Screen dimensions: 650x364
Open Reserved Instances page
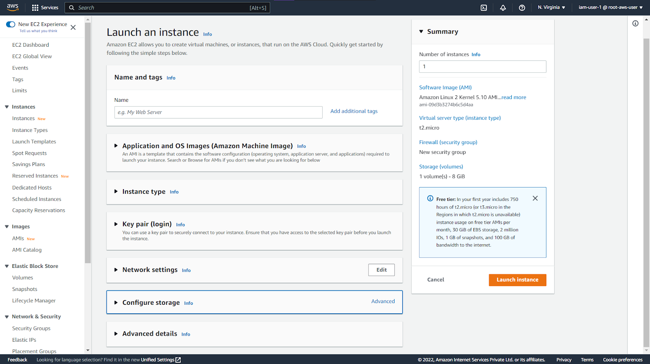(x=35, y=176)
